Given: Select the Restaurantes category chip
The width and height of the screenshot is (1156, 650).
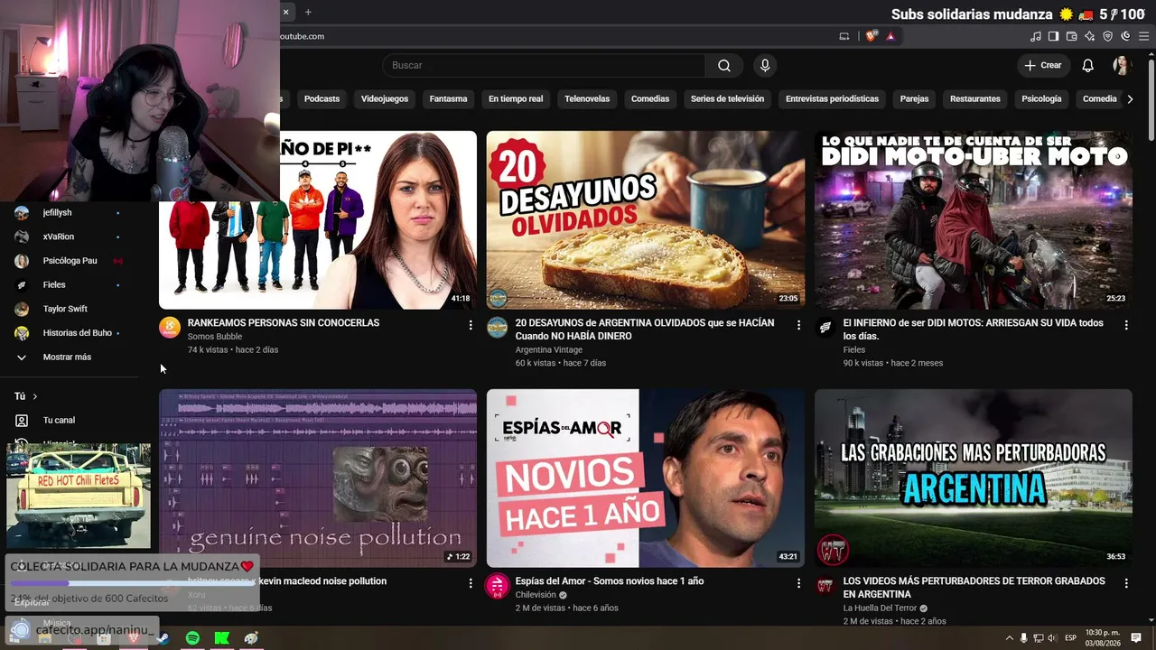Looking at the screenshot, I should tap(975, 98).
